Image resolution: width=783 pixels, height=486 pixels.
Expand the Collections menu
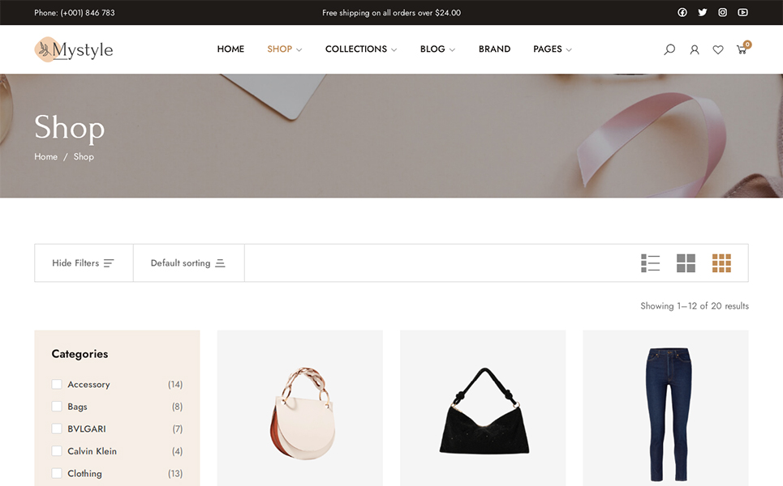[x=360, y=49]
